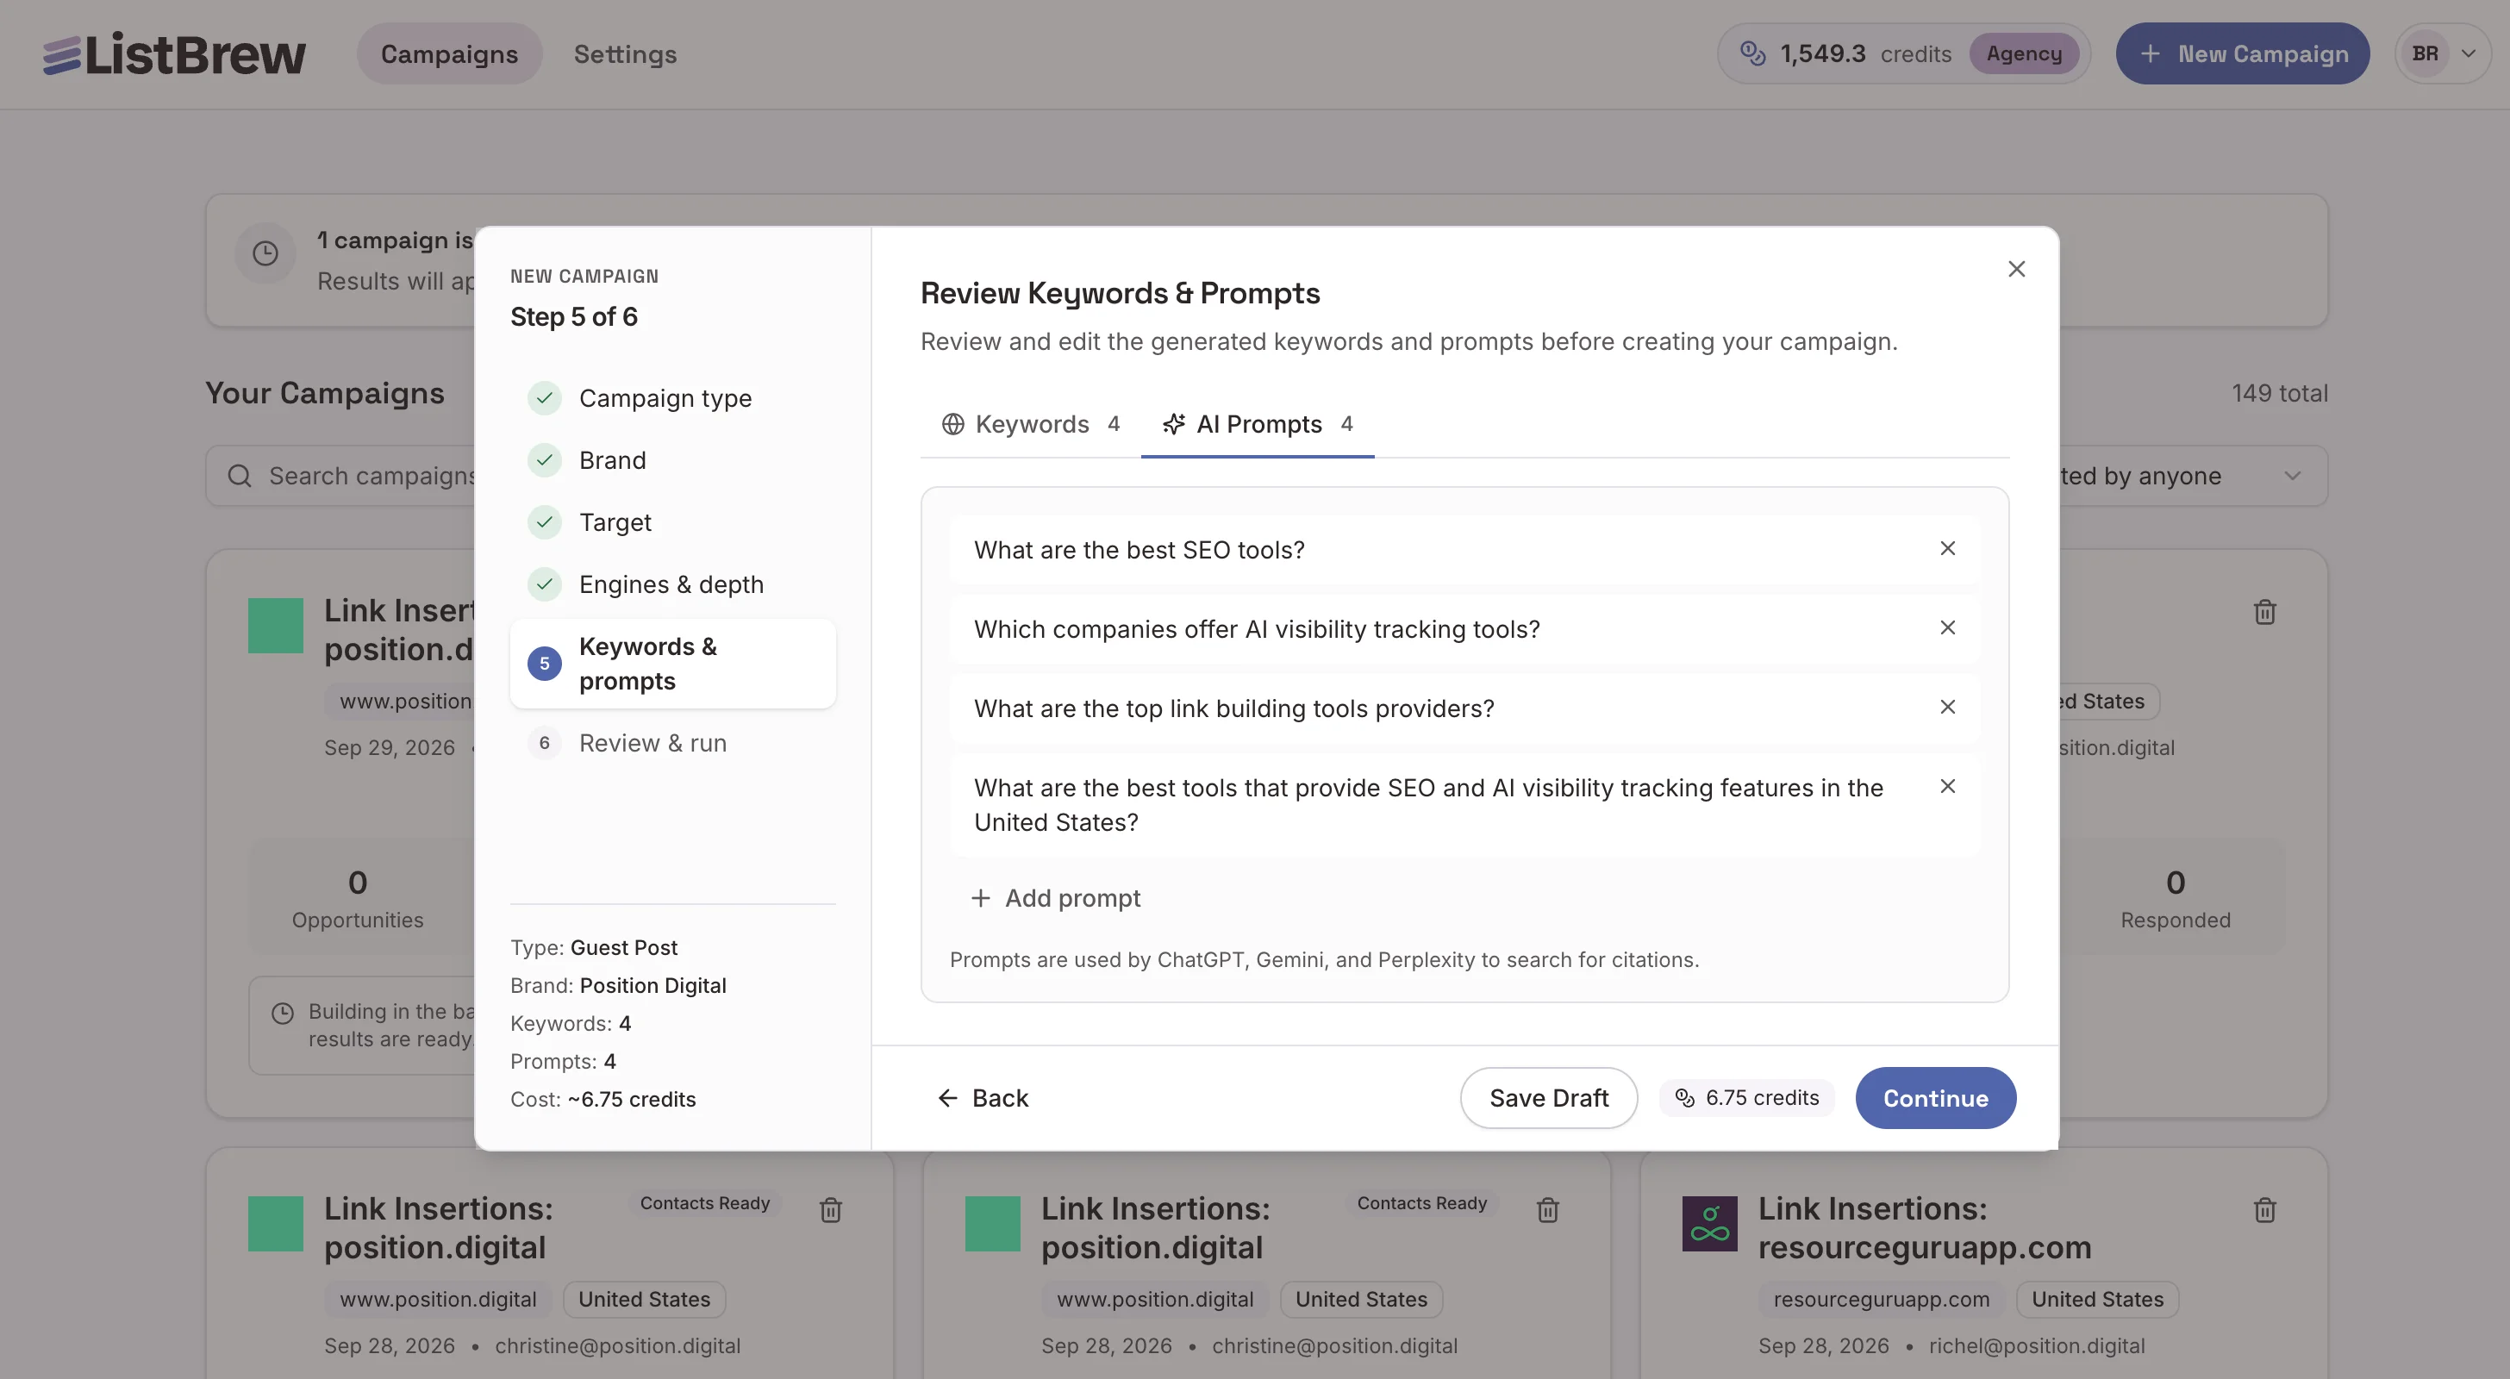This screenshot has height=1379, width=2510.
Task: Save the campaign as draft
Action: (1548, 1098)
